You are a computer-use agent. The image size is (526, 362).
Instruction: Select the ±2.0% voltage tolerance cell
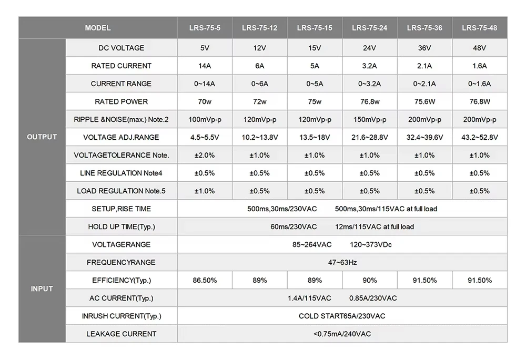pyautogui.click(x=205, y=155)
